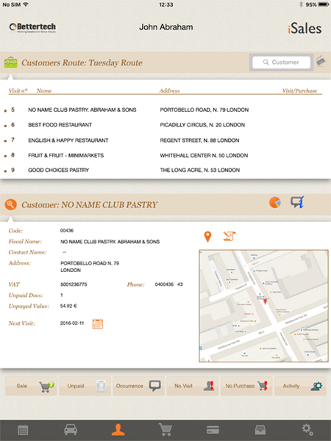Screen dimensions: 331x441
Task: Tap the Occurrence button
Action: (139, 386)
